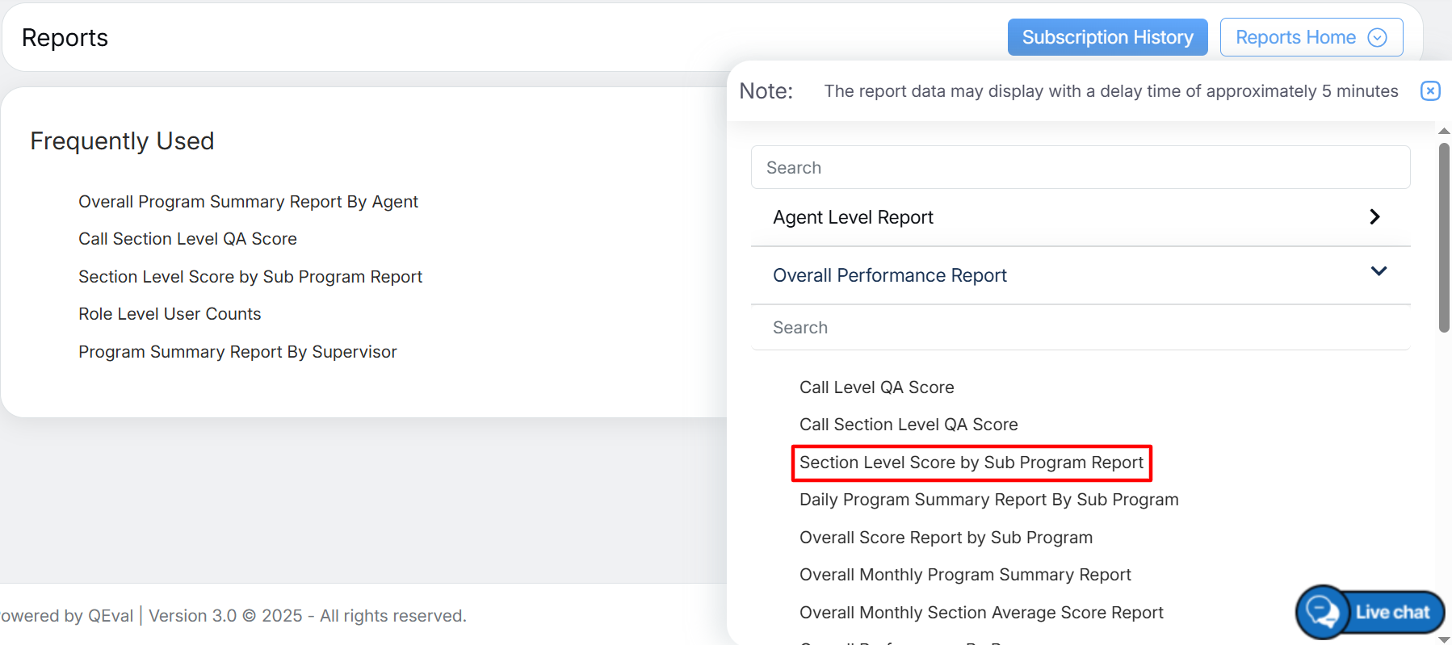Click the top Search field in panel
Image resolution: width=1452 pixels, height=645 pixels.
pos(1080,168)
